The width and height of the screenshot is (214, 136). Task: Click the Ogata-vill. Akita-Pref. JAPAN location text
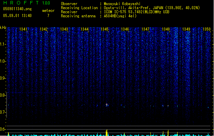152,8
